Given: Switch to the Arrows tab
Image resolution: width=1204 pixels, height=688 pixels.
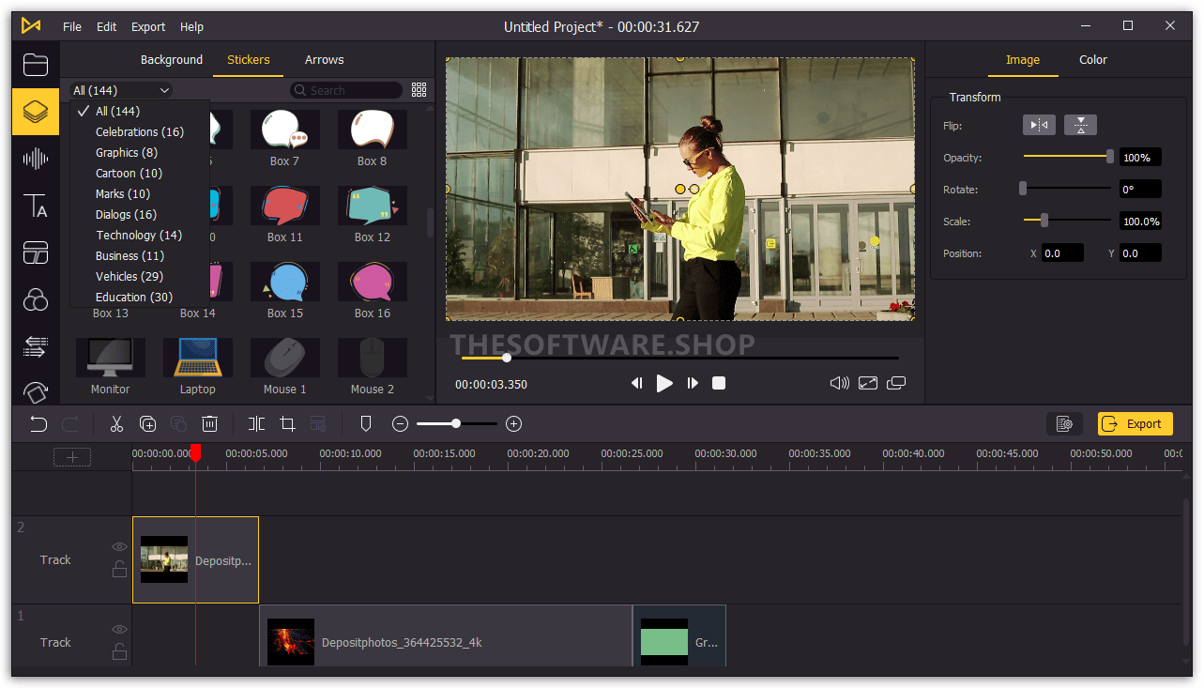Looking at the screenshot, I should click(324, 59).
